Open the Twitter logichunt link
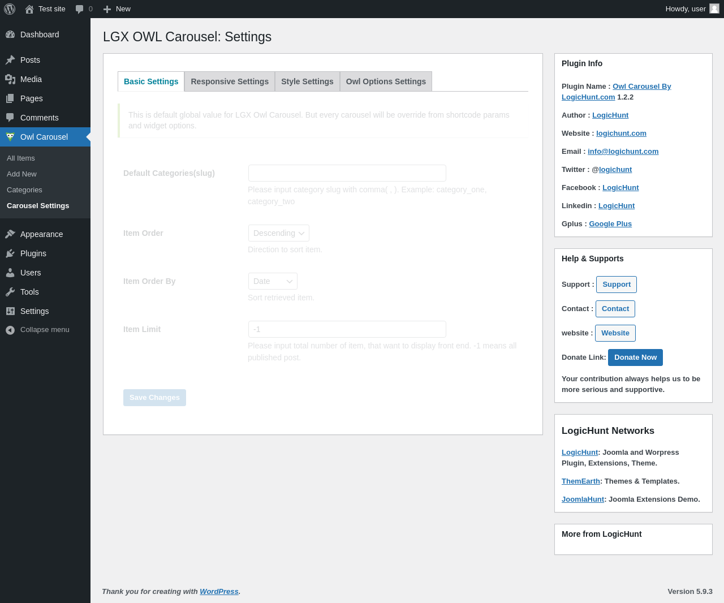This screenshot has width=724, height=603. pos(615,170)
